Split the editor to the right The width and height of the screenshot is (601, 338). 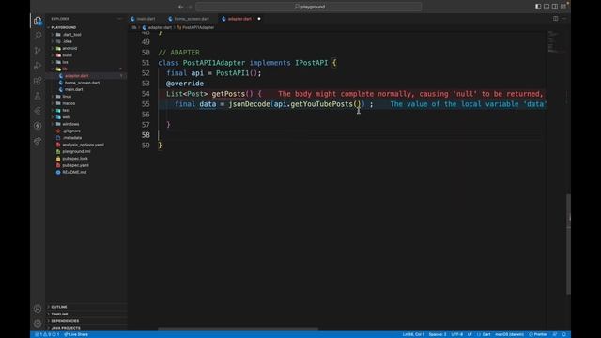pyautogui.click(x=555, y=19)
